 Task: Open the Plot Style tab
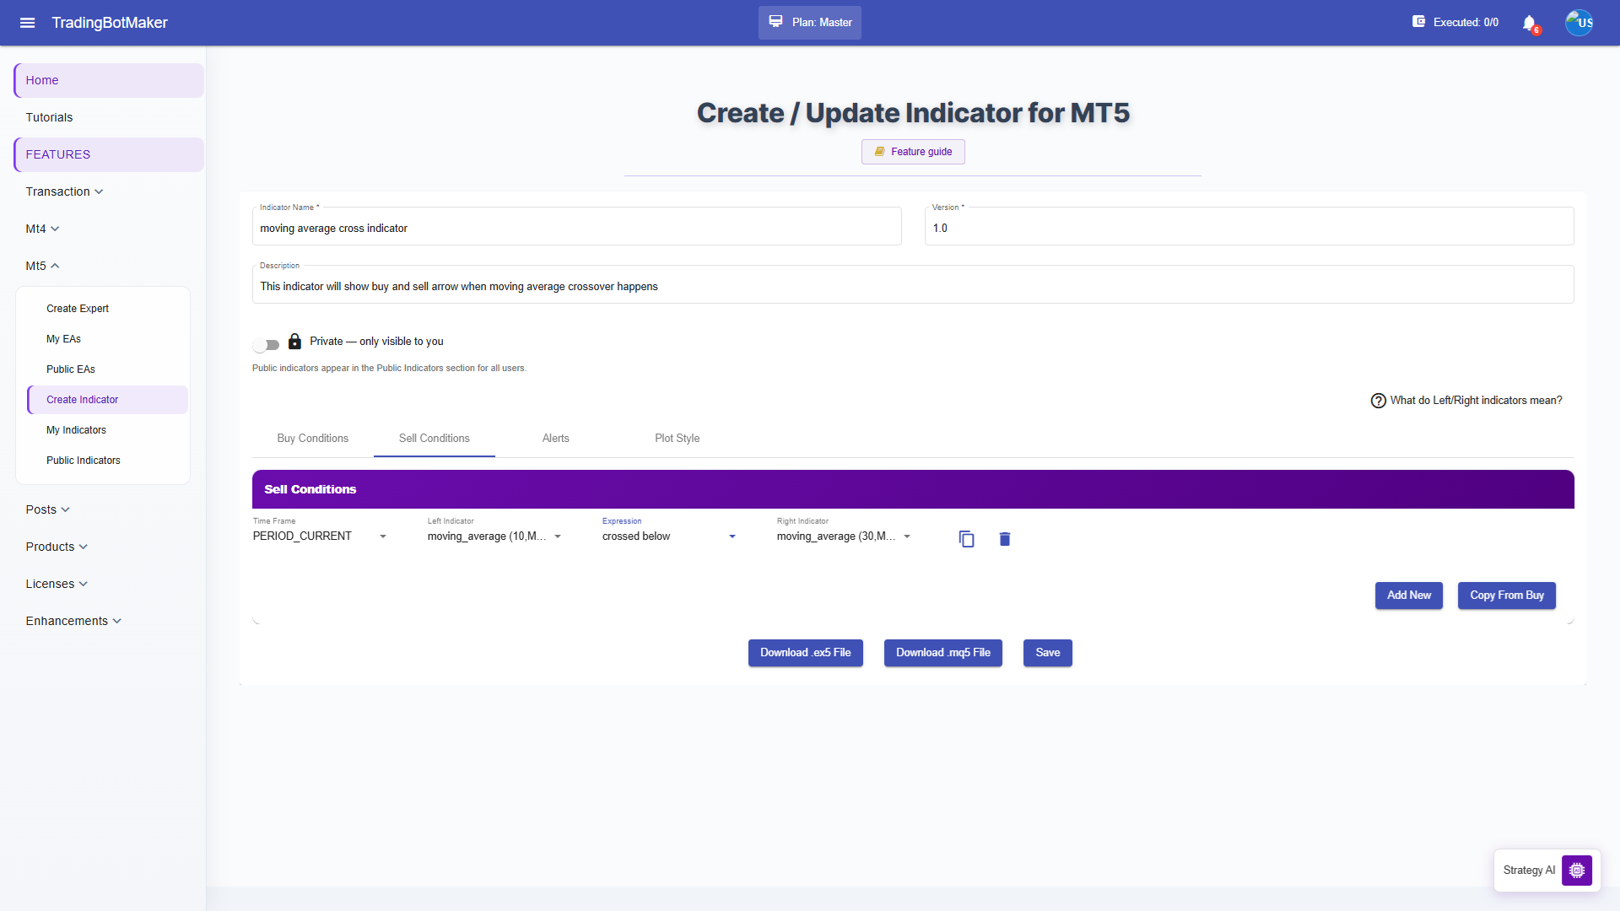click(677, 439)
